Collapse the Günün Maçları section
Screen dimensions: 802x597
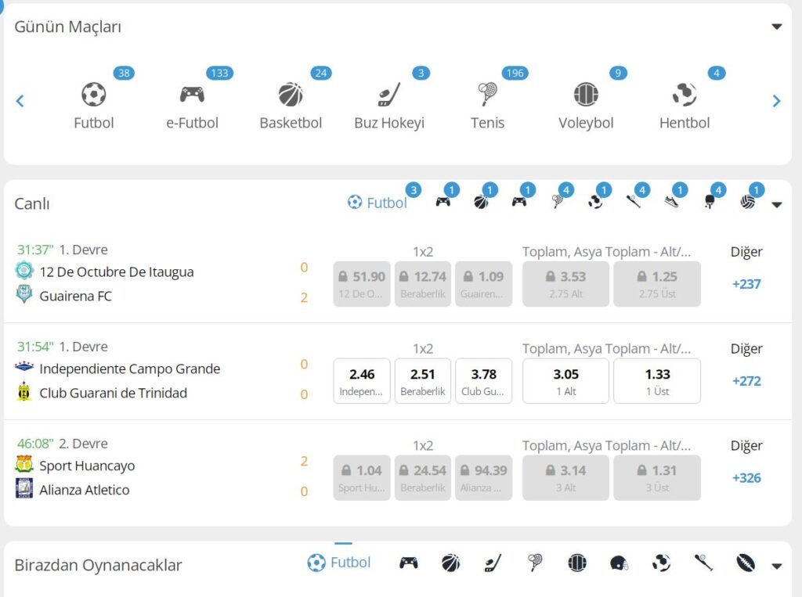[776, 27]
